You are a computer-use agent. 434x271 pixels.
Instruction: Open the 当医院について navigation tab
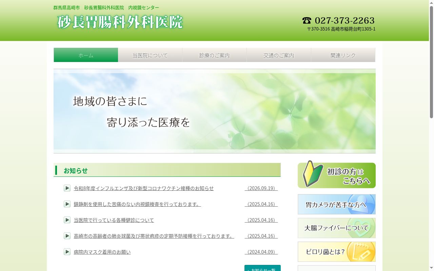pyautogui.click(x=150, y=55)
